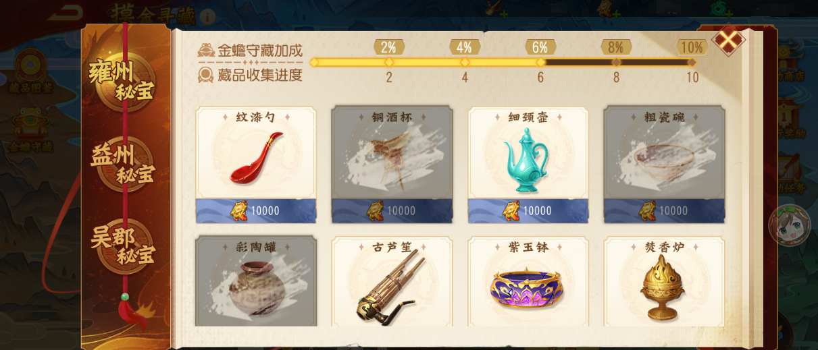Close the treasure collection panel
Viewport: 818px width, 350px height.
tap(728, 40)
